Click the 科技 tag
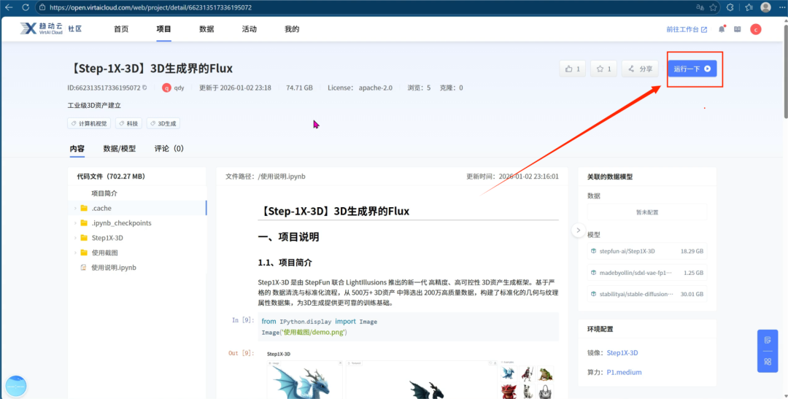This screenshot has width=788, height=399. pyautogui.click(x=129, y=123)
